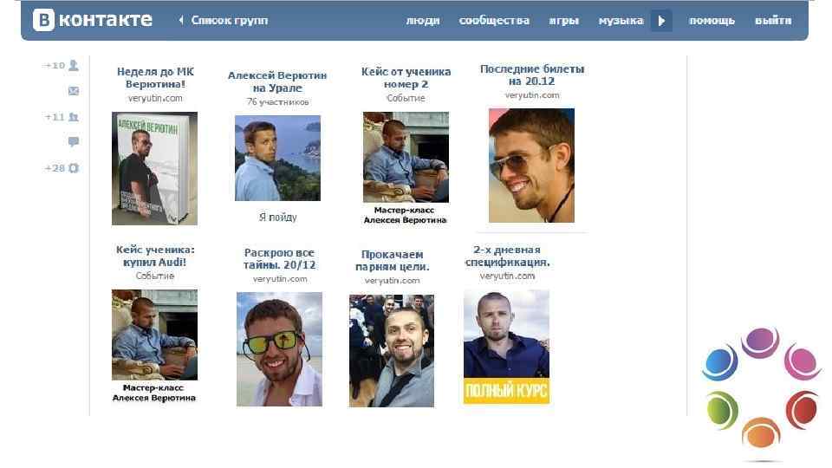The width and height of the screenshot is (832, 468).
Task: Open the музыка menu item
Action: click(621, 21)
